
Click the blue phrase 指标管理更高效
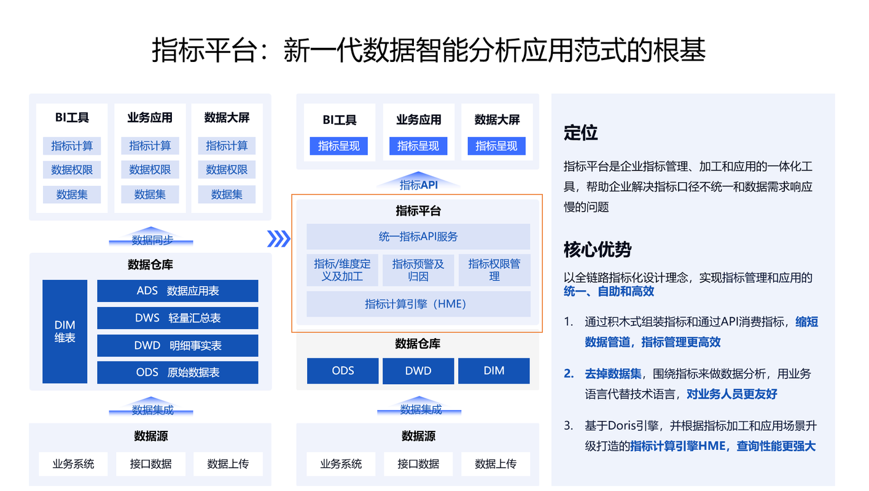tap(681, 342)
